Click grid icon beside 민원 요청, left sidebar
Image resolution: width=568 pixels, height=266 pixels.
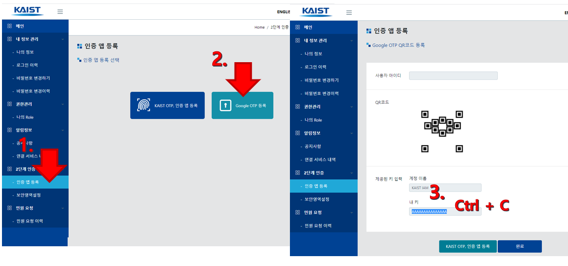click(x=9, y=208)
